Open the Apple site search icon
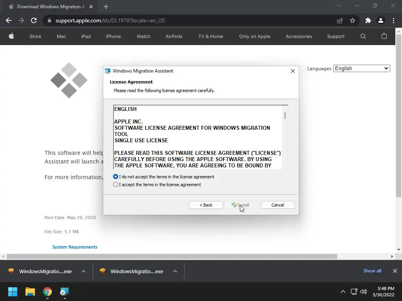 363,36
